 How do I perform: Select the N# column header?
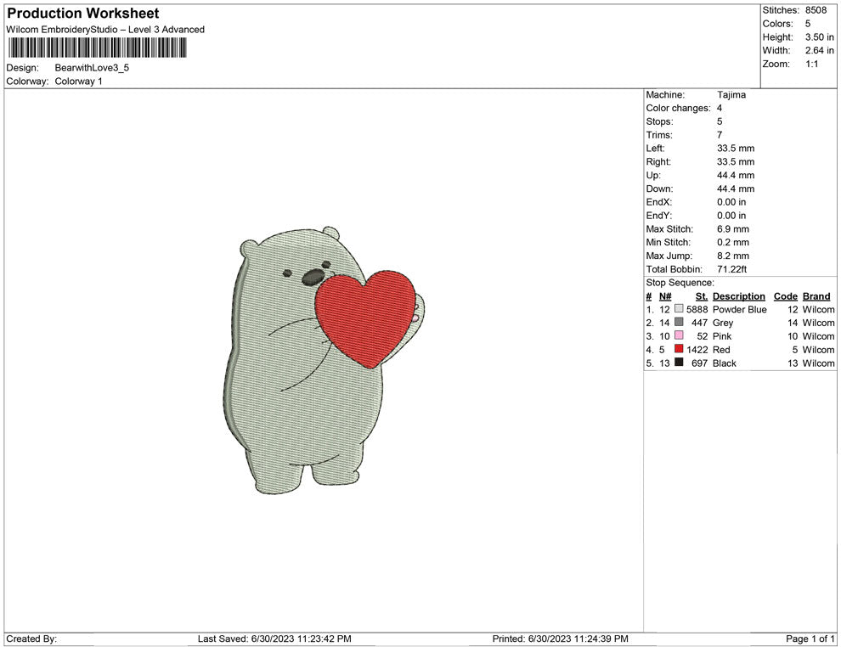tap(665, 296)
